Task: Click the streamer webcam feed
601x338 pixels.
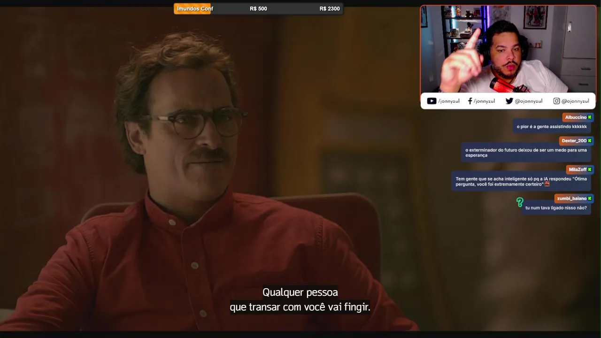Action: (x=508, y=49)
